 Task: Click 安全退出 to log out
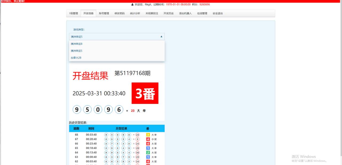point(218,13)
